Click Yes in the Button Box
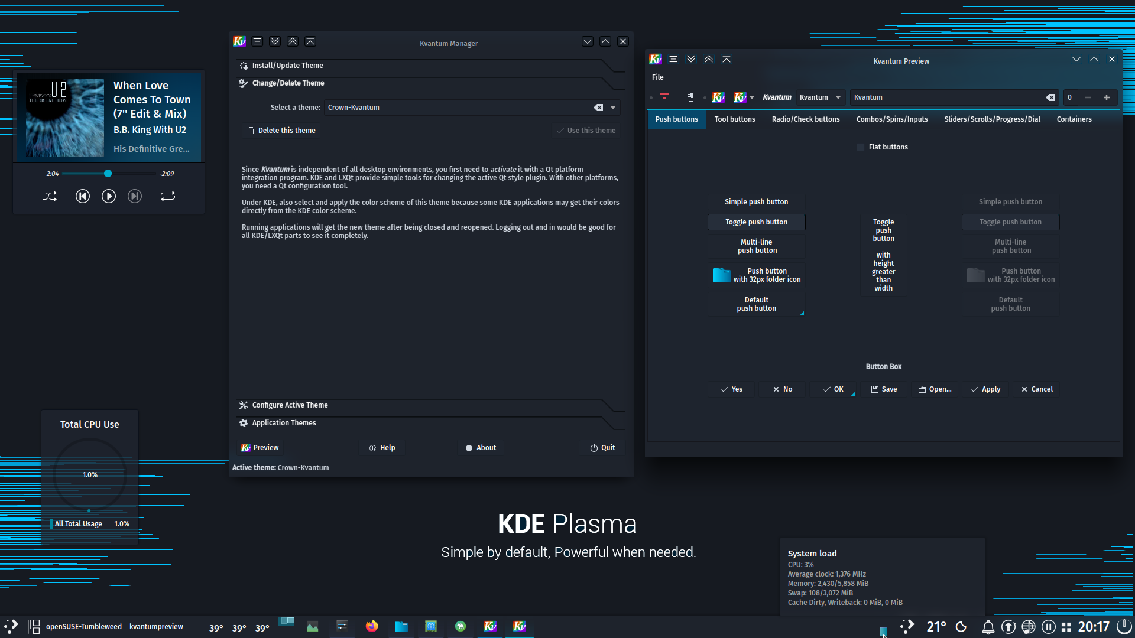 pyautogui.click(x=731, y=389)
